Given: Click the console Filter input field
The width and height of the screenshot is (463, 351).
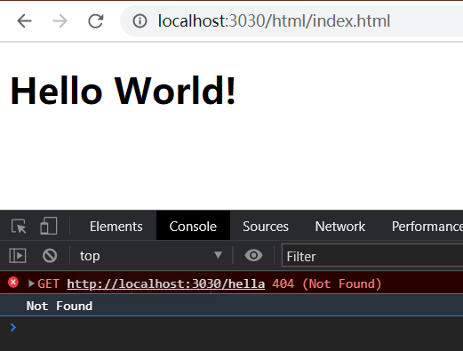Looking at the screenshot, I should (x=372, y=256).
